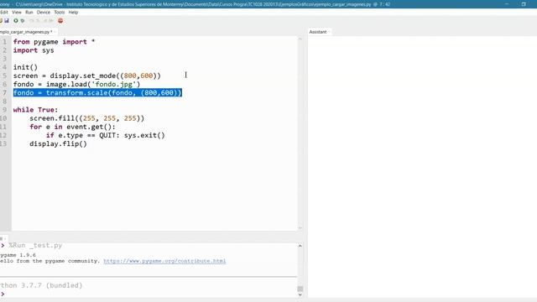Click the 'init()' line
Image resolution: width=537 pixels, height=302 pixels.
[25, 67]
